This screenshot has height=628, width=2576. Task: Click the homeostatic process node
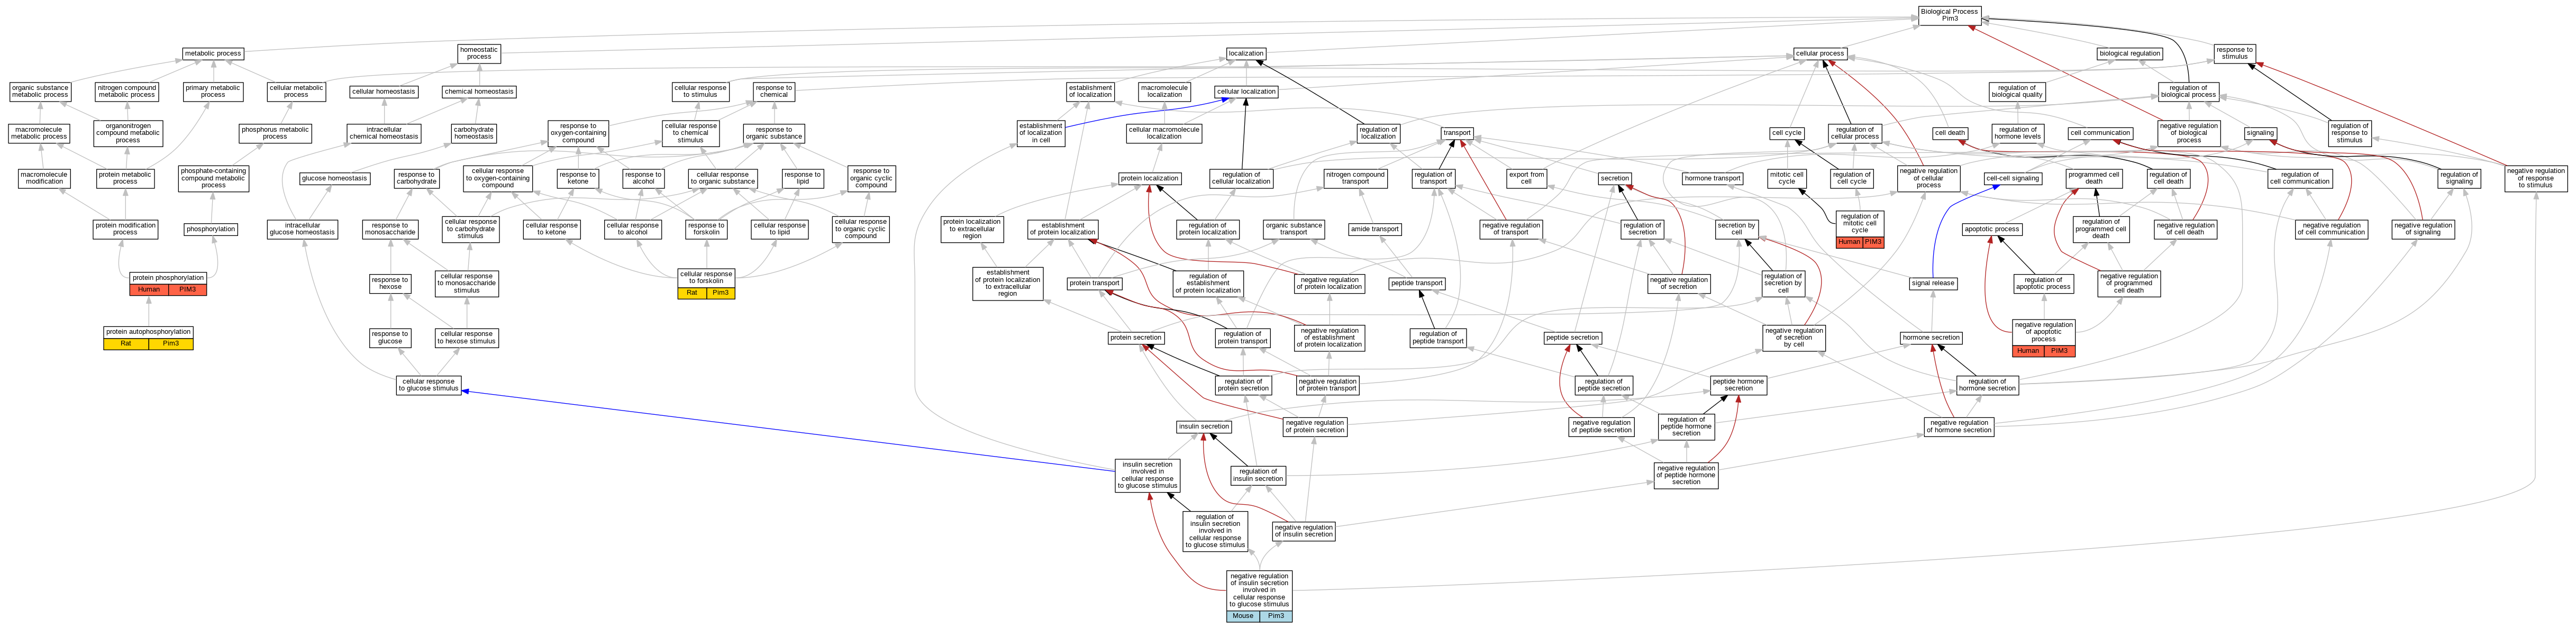click(479, 53)
